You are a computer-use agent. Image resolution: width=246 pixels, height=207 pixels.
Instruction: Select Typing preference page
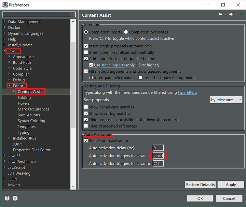pyautogui.click(x=24, y=133)
